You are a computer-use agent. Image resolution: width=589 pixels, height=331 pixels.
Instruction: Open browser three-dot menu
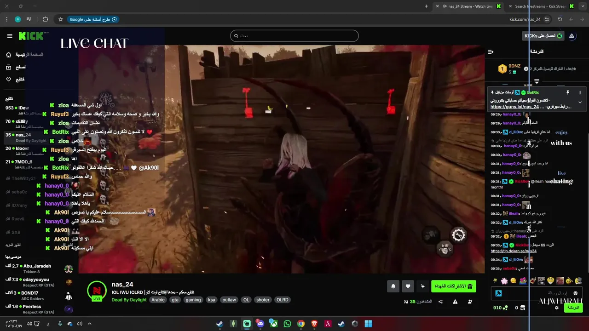click(x=6, y=19)
